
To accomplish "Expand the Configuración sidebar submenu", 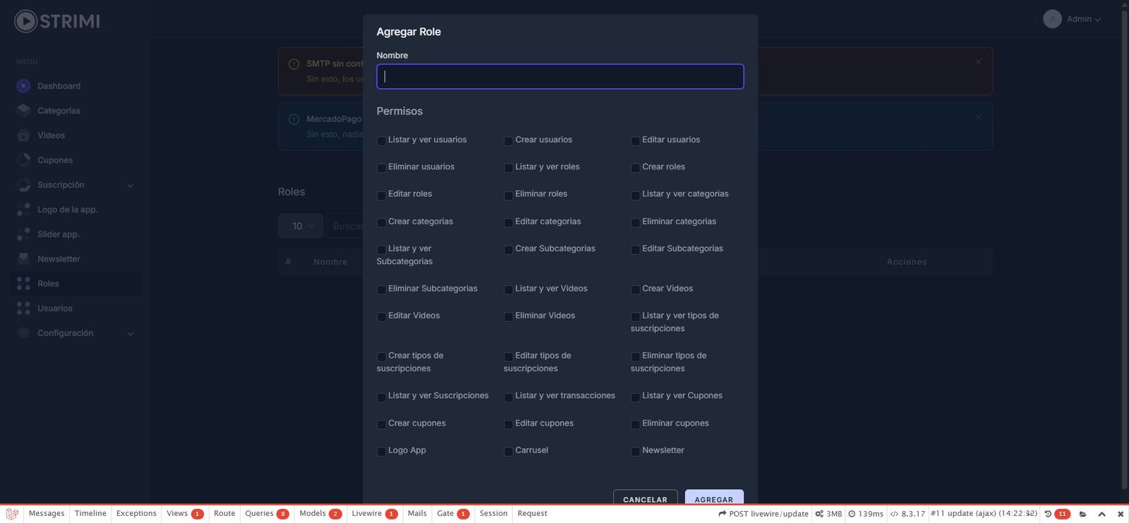I will coord(131,334).
